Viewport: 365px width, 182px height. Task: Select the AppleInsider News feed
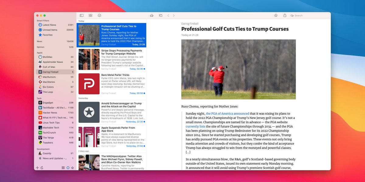pyautogui.click(x=56, y=62)
